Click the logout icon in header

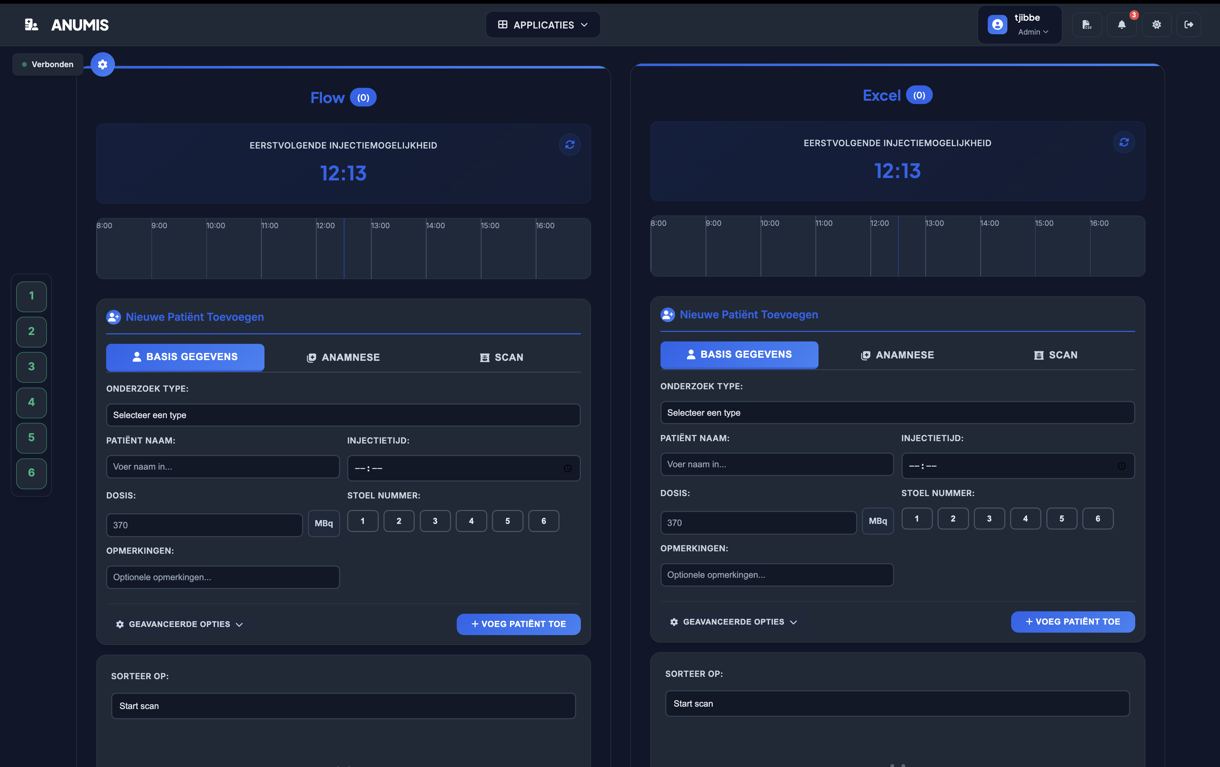point(1188,24)
